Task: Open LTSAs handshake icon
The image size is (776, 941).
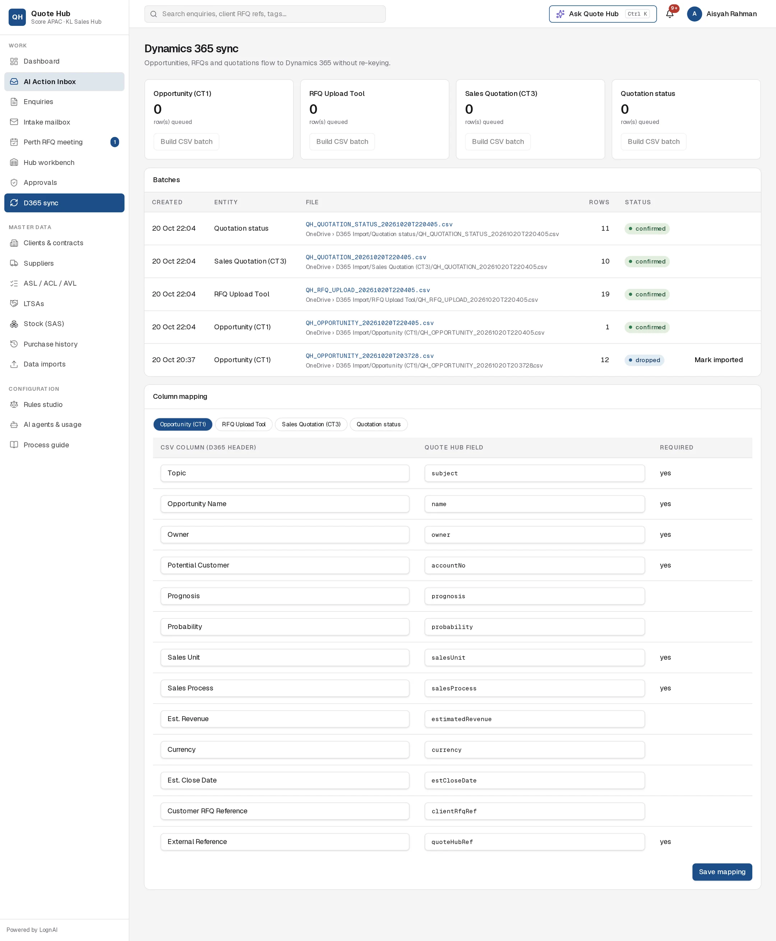Action: coord(14,304)
